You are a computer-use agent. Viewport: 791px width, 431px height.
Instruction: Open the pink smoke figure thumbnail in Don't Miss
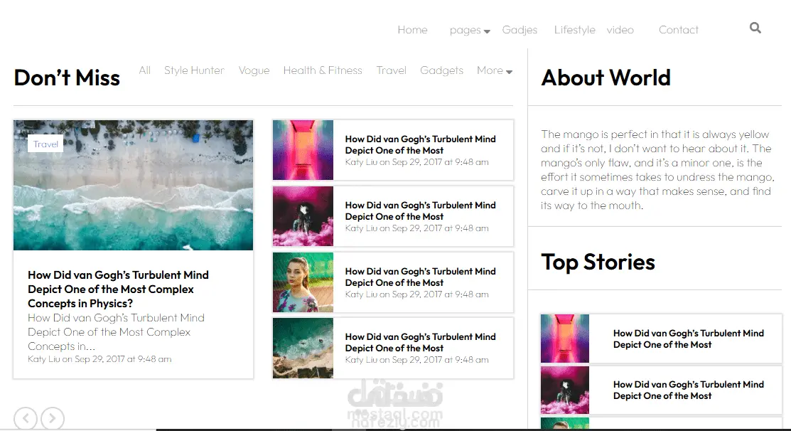[303, 216]
